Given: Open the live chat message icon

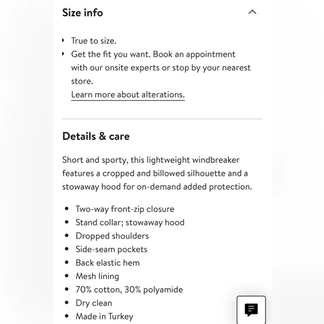Looking at the screenshot, I should pos(251,309).
